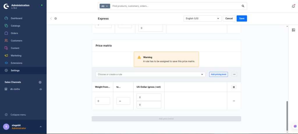This screenshot has width=298, height=134.
Task: Open the price row actions dots
Action: [x=234, y=101]
